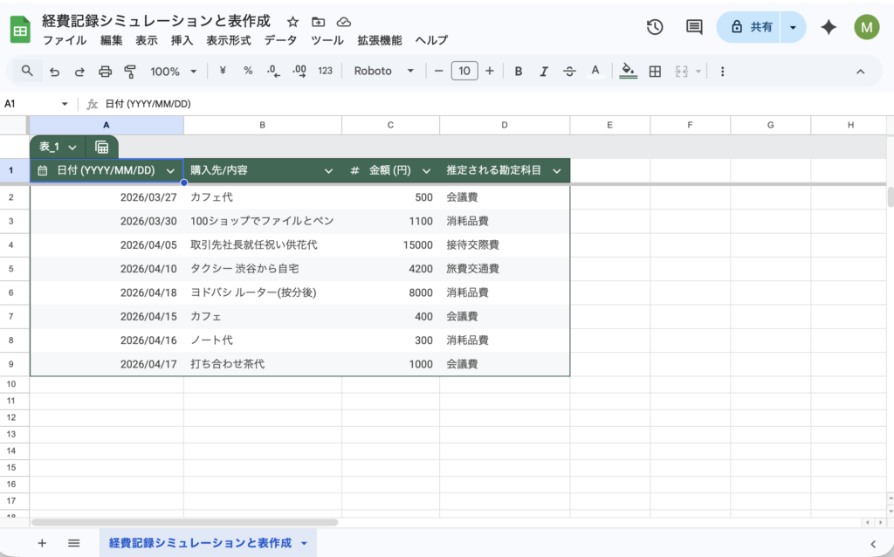Click the font size input field
This screenshot has height=557, width=894.
[464, 72]
